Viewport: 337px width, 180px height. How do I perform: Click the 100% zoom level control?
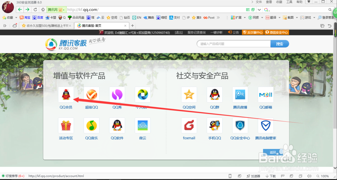click(323, 176)
